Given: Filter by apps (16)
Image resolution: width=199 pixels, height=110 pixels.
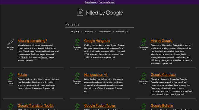Looking at the screenshot, I should (89, 31).
